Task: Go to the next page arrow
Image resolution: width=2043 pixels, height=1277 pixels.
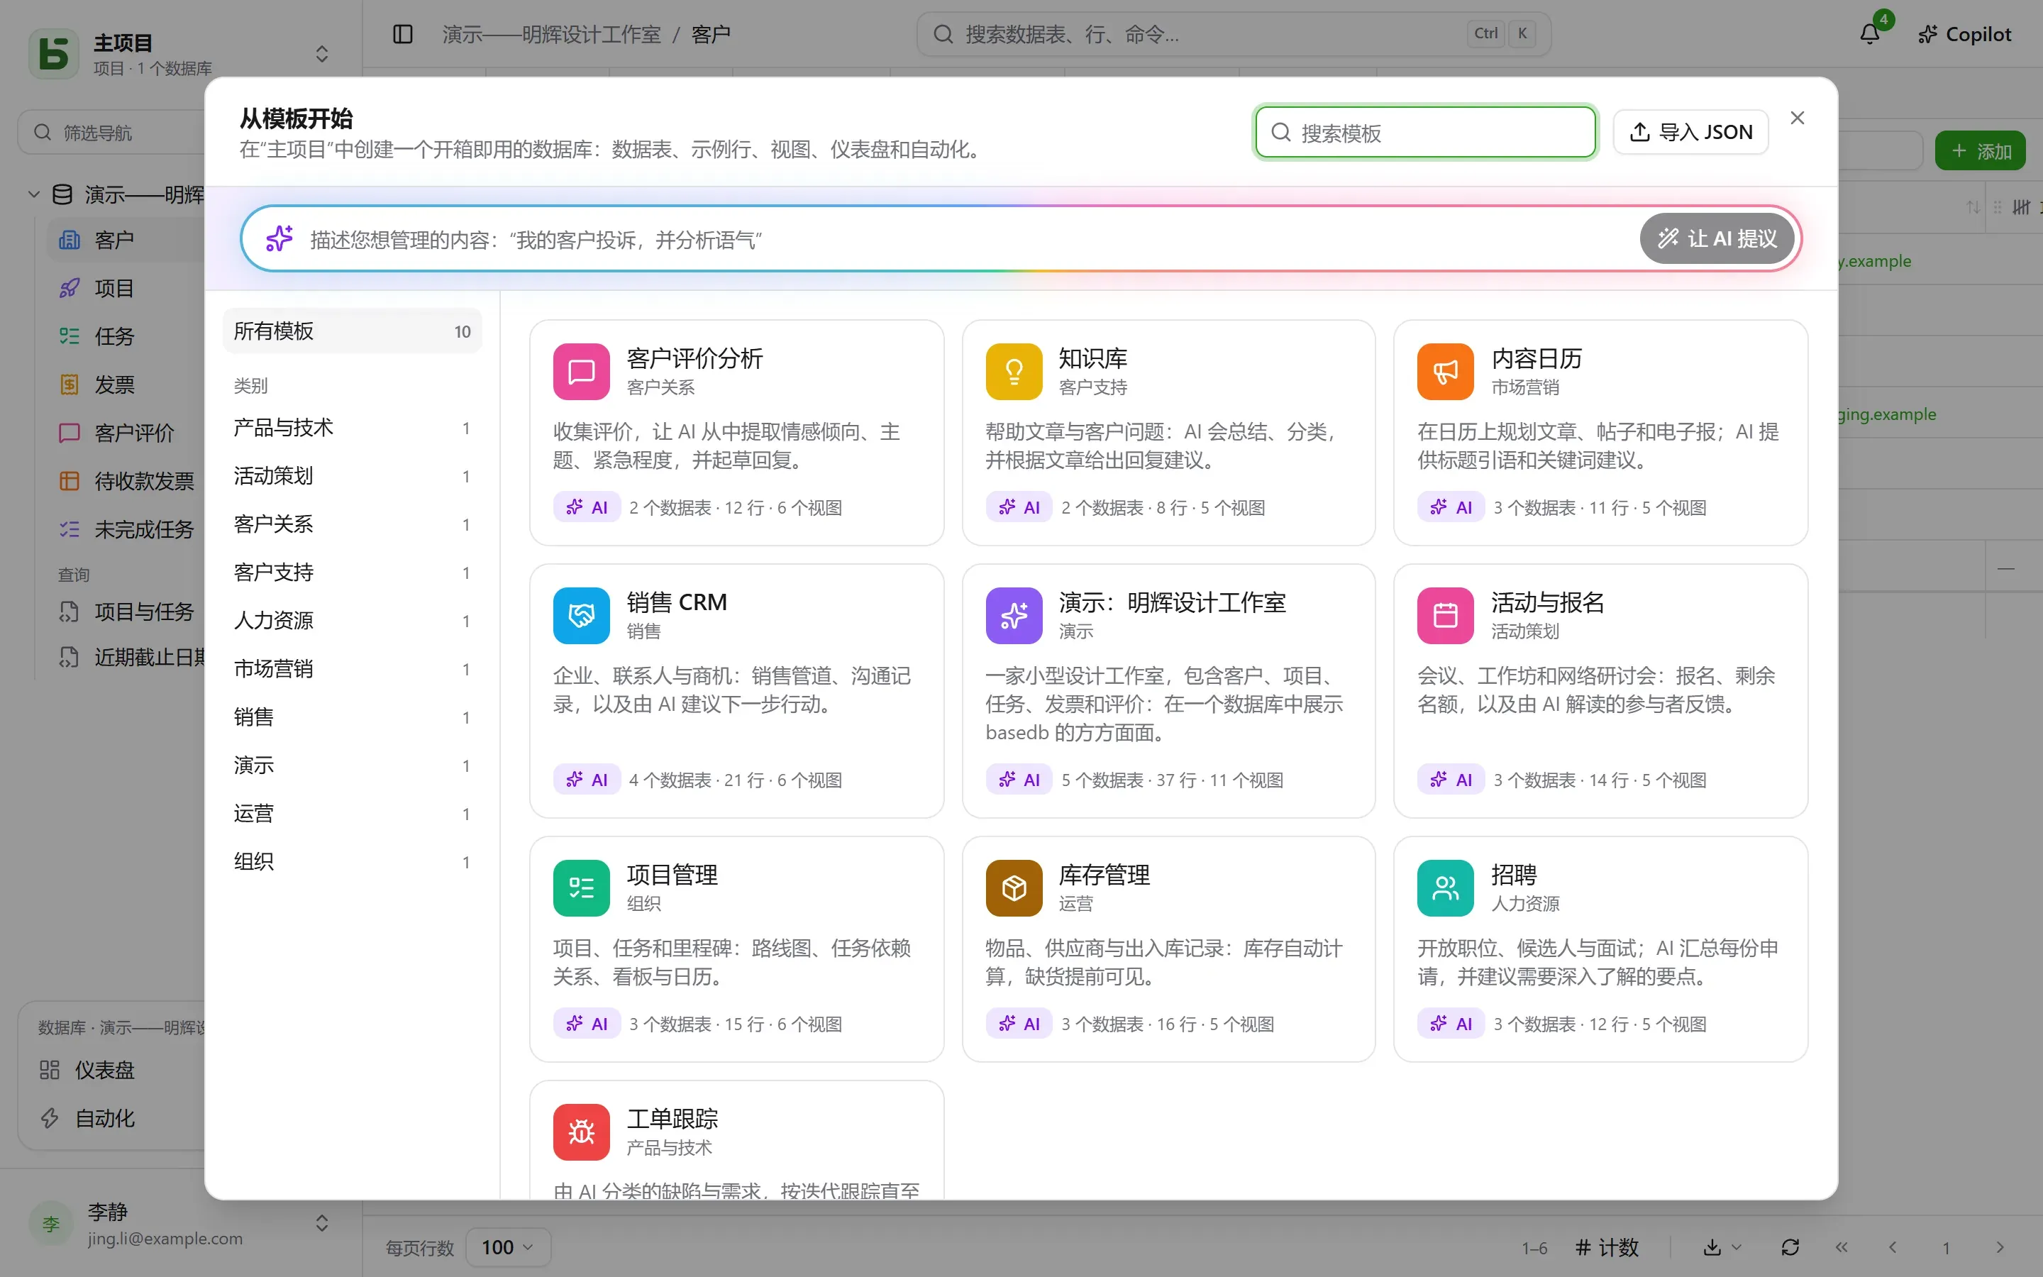Action: [1999, 1247]
